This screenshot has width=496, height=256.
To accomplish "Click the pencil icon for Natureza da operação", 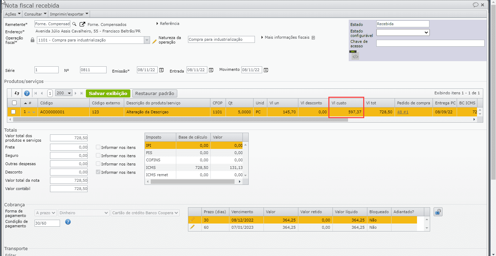I will coord(154,41).
